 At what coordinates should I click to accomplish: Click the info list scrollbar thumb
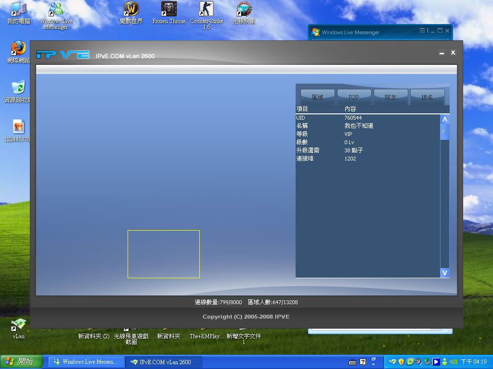(444, 132)
